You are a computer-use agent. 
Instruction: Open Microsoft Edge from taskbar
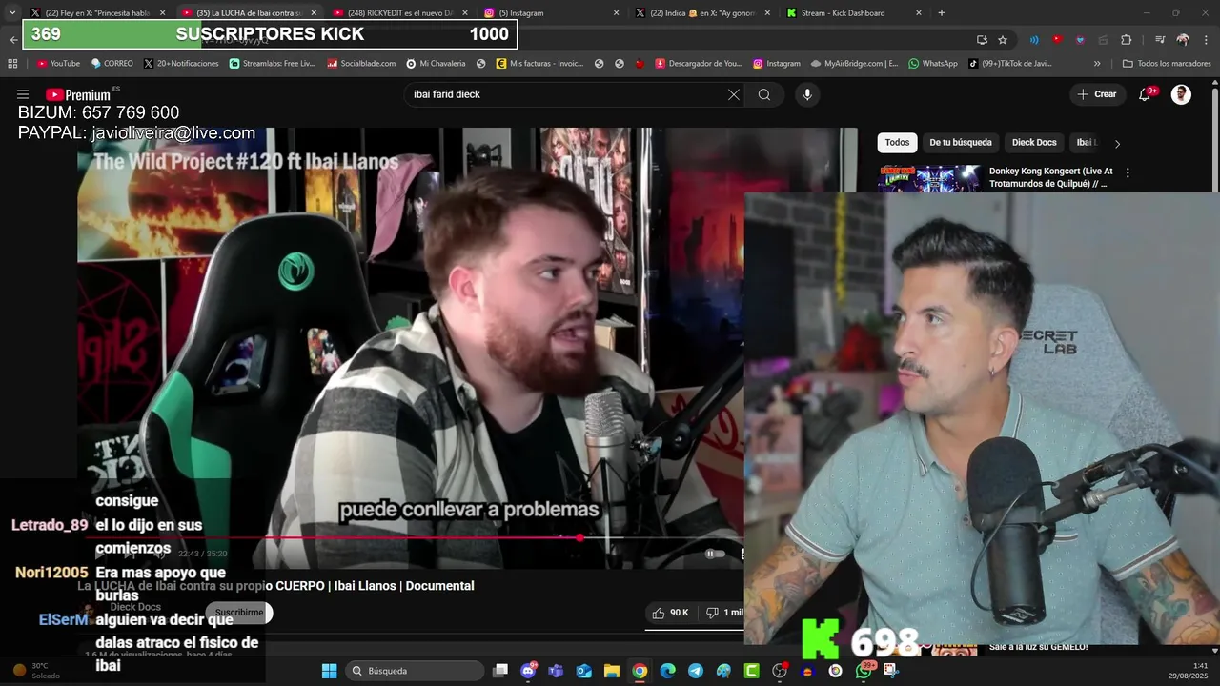(x=667, y=671)
